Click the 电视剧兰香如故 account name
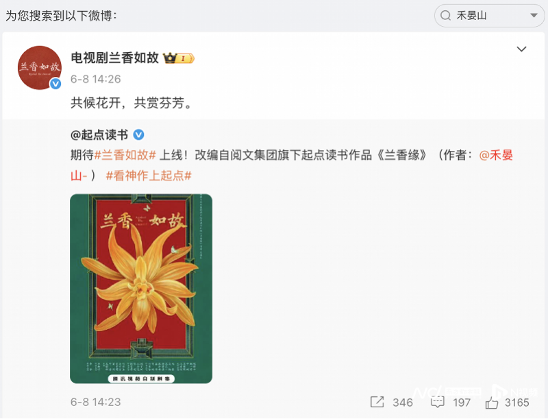 [x=114, y=58]
